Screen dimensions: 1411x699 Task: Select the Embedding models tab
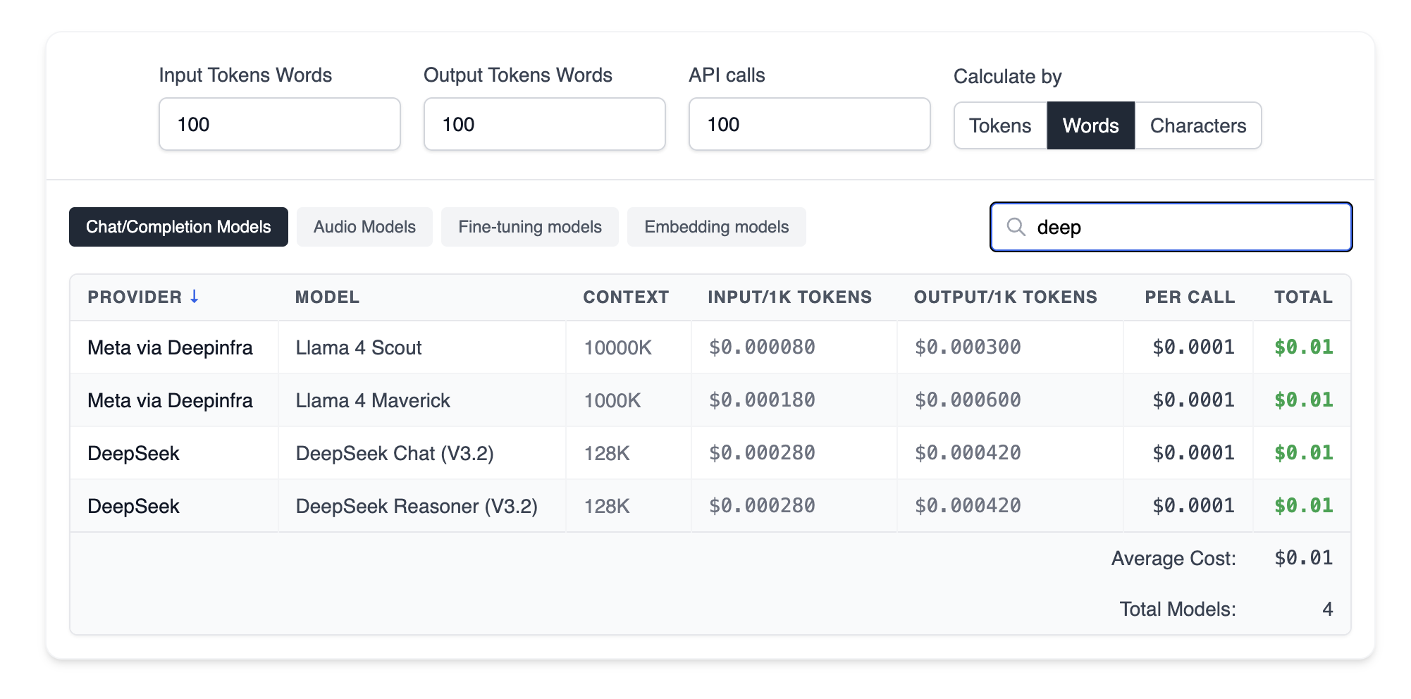(x=716, y=226)
